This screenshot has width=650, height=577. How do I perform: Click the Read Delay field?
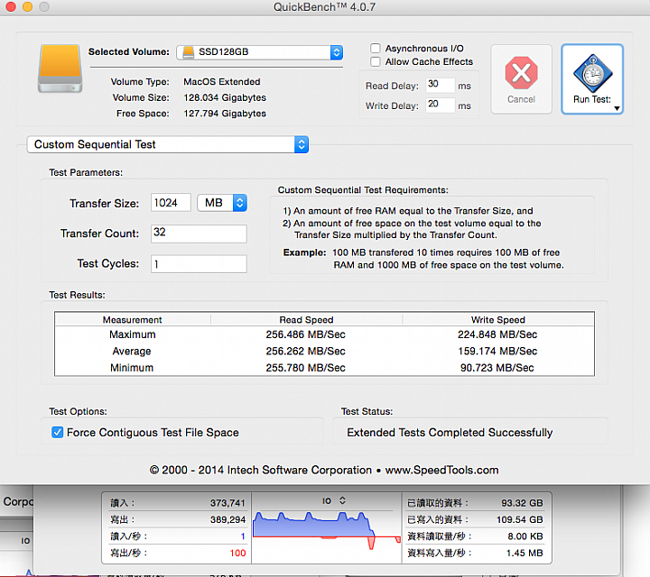tap(440, 85)
